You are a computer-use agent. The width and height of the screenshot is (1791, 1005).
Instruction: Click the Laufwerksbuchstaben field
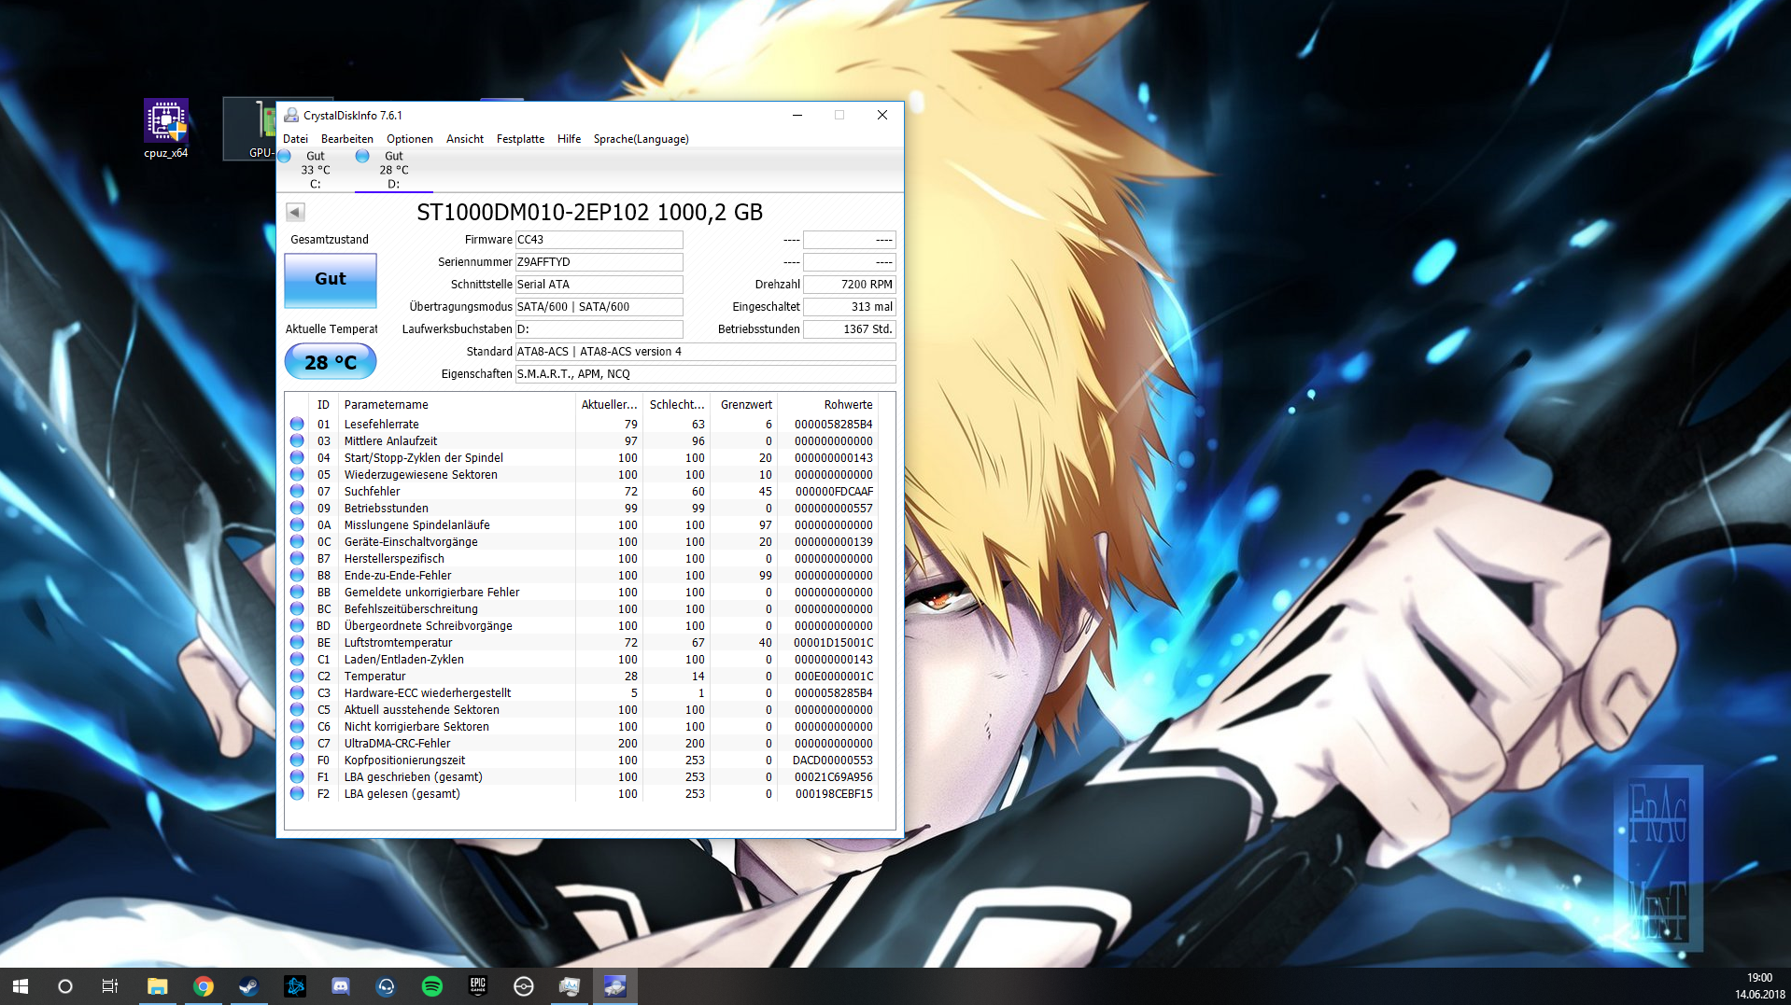[599, 329]
